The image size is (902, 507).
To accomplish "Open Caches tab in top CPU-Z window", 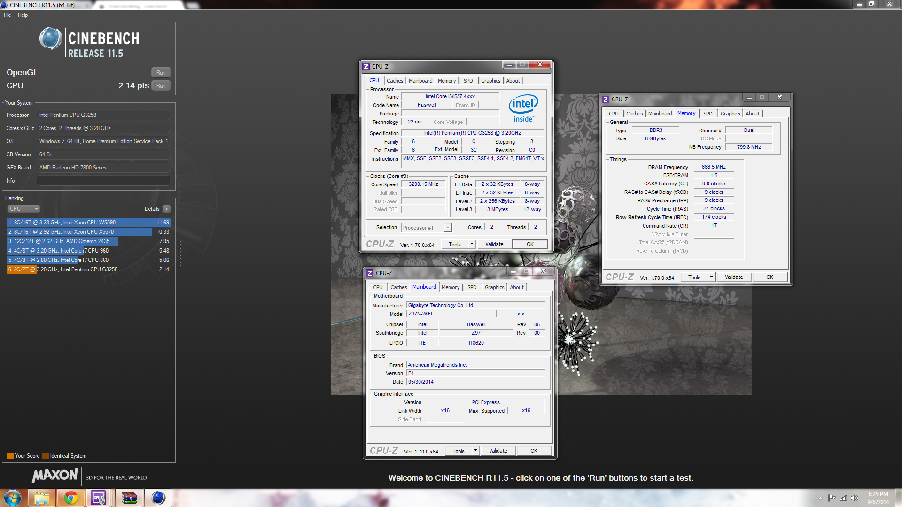I will [x=395, y=81].
